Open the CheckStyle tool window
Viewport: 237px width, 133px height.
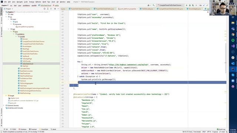(44, 129)
